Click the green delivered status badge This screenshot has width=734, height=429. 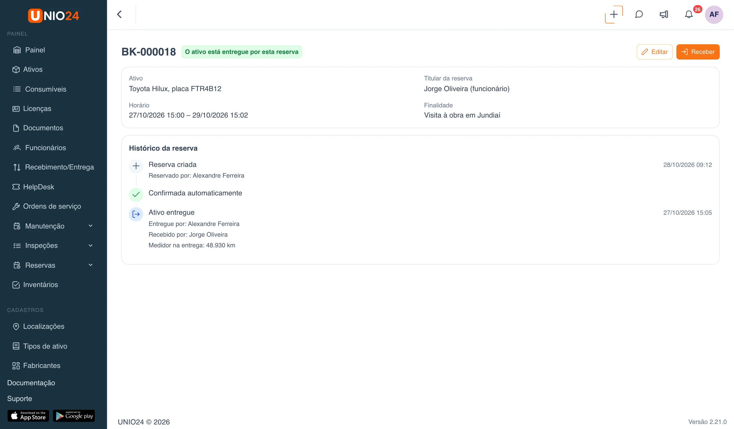click(x=241, y=52)
